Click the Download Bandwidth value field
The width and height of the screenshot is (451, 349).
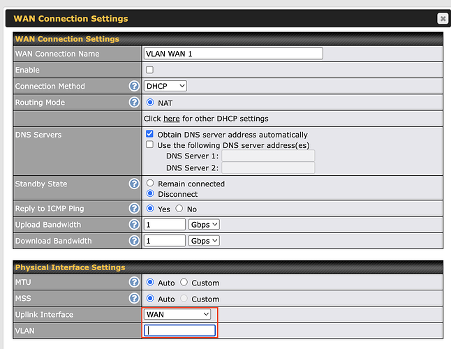click(x=165, y=241)
